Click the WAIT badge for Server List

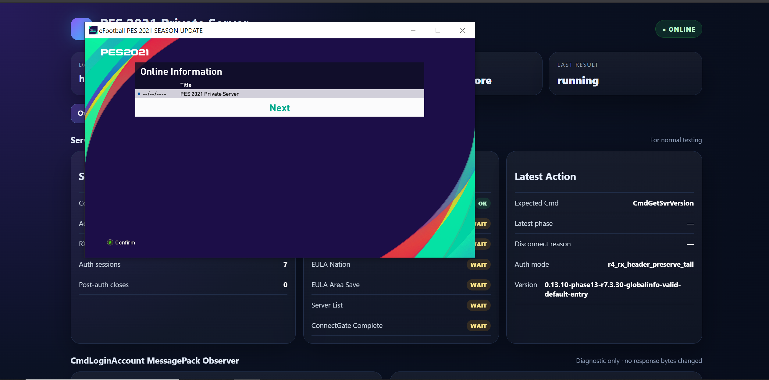click(479, 305)
